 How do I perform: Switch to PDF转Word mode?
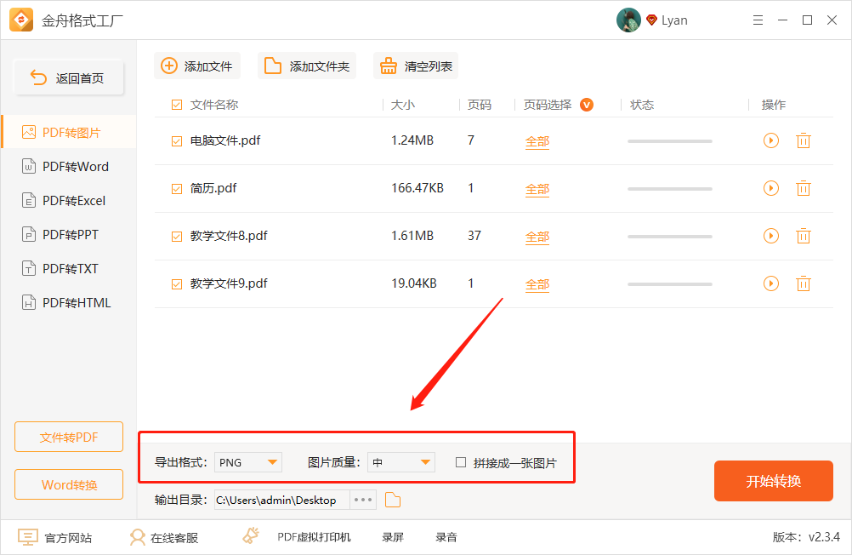(69, 167)
